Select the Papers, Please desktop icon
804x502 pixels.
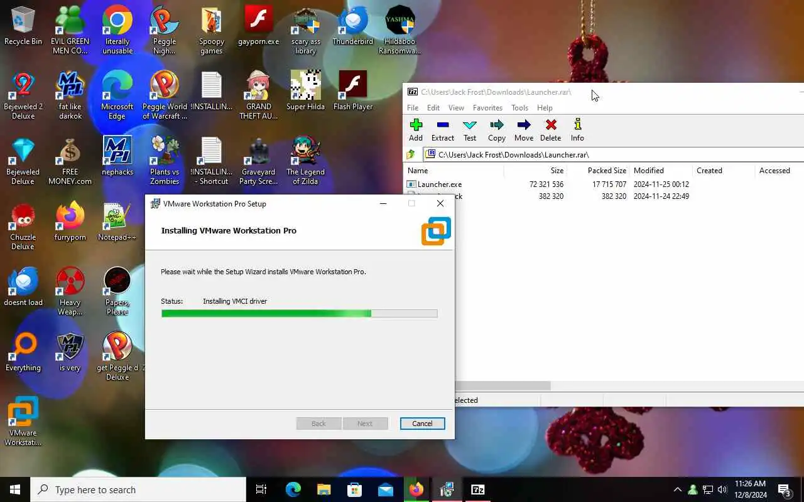(x=117, y=291)
